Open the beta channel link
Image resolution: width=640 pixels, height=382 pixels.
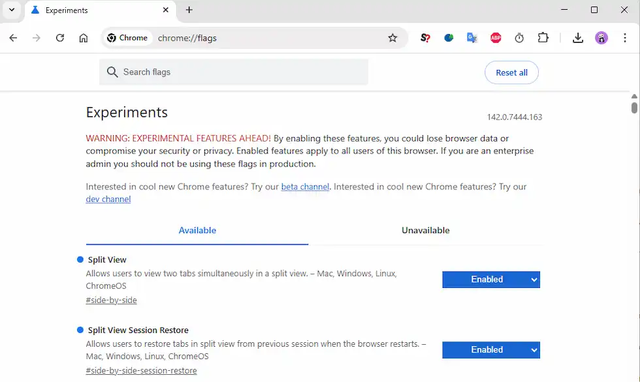pyautogui.click(x=305, y=187)
